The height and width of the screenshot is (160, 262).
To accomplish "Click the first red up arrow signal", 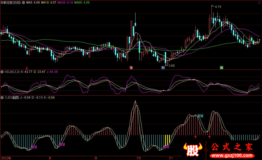I will click(196, 136).
